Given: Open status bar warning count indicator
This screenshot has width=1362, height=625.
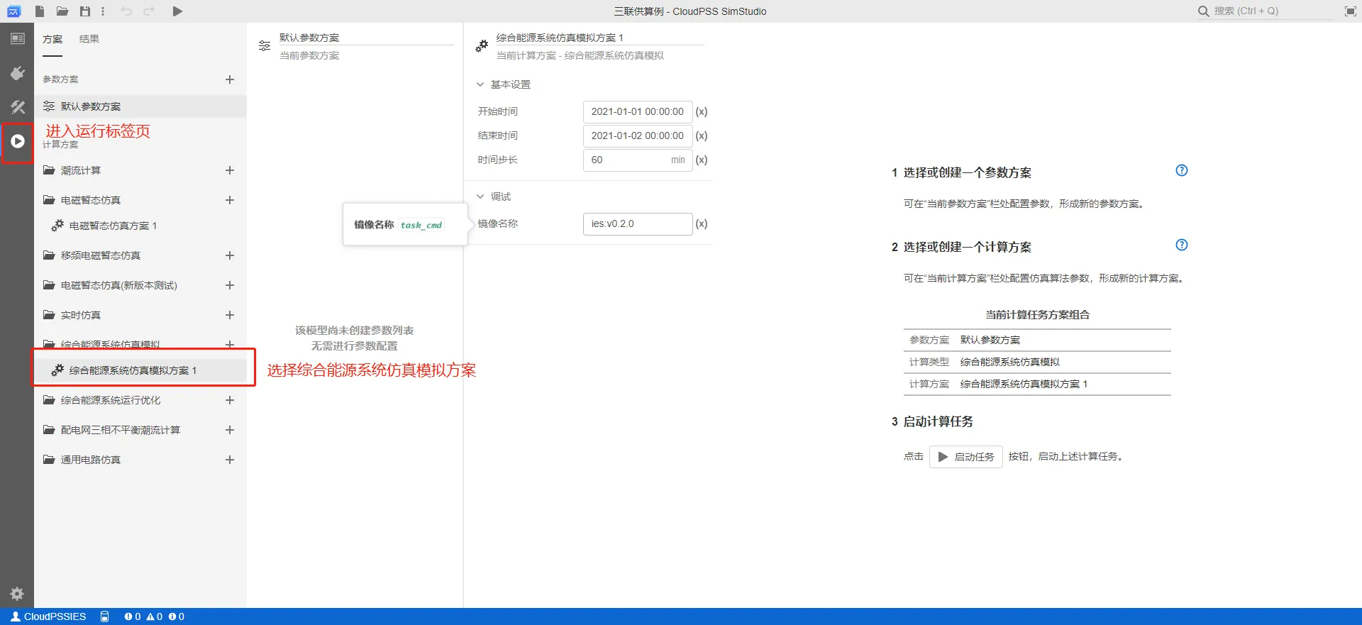Looking at the screenshot, I should coord(155,616).
